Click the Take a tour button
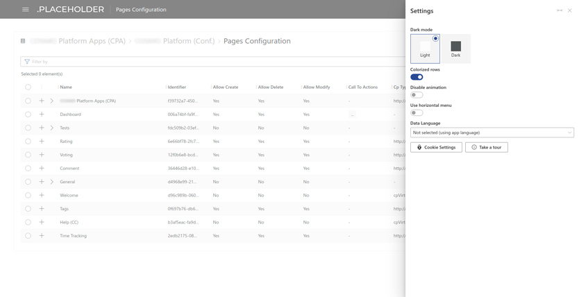This screenshot has height=297, width=579. (487, 147)
